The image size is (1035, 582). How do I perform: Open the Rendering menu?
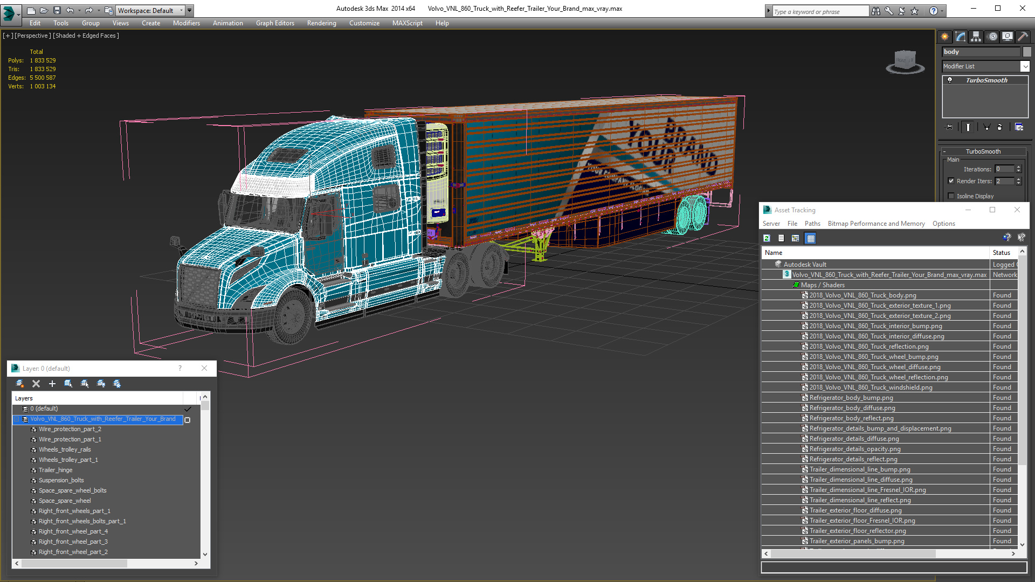click(321, 23)
